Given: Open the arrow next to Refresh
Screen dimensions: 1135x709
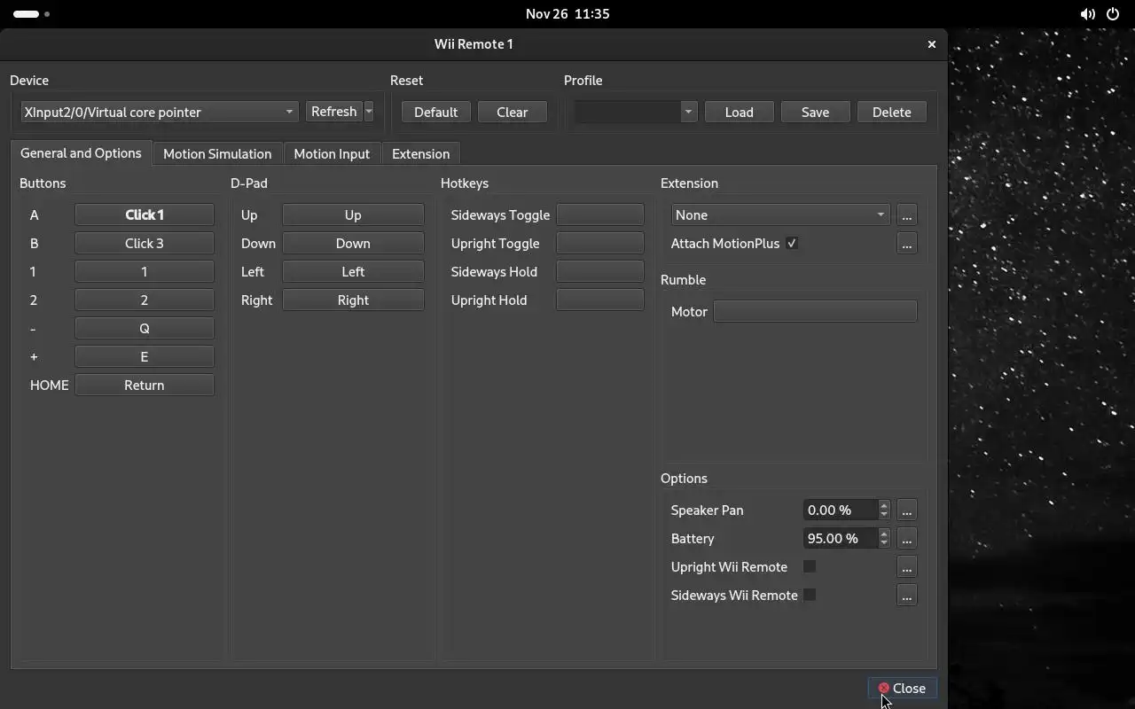Looking at the screenshot, I should coord(369,112).
